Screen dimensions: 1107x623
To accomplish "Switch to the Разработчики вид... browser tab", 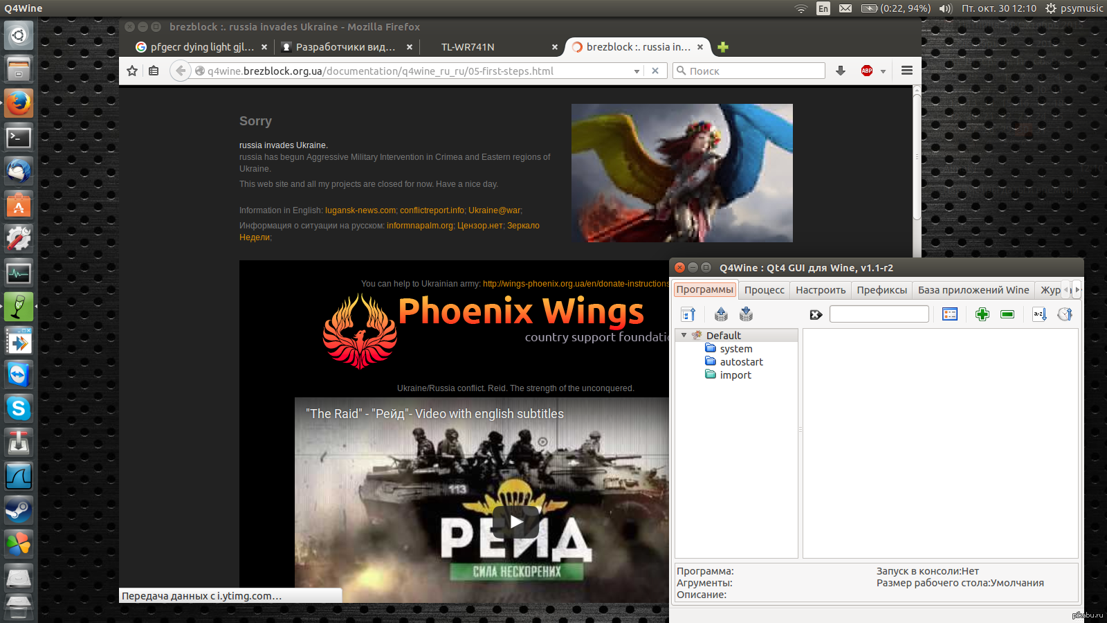I will click(346, 47).
